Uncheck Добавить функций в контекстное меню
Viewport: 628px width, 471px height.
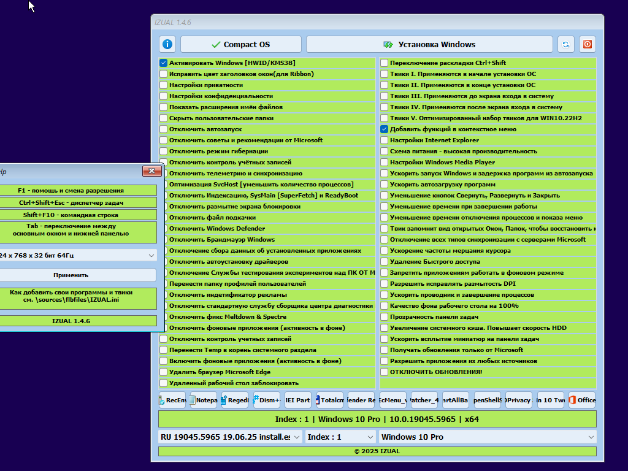click(384, 129)
